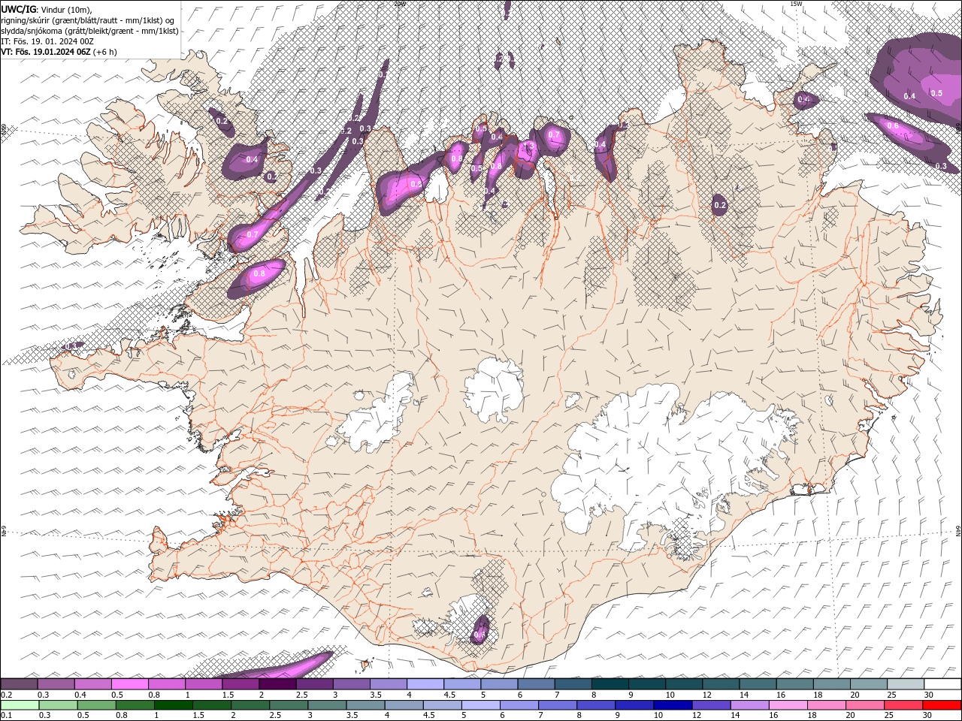Select the bright pink swatch between 0.5 and 0.8

pyautogui.click(x=130, y=684)
